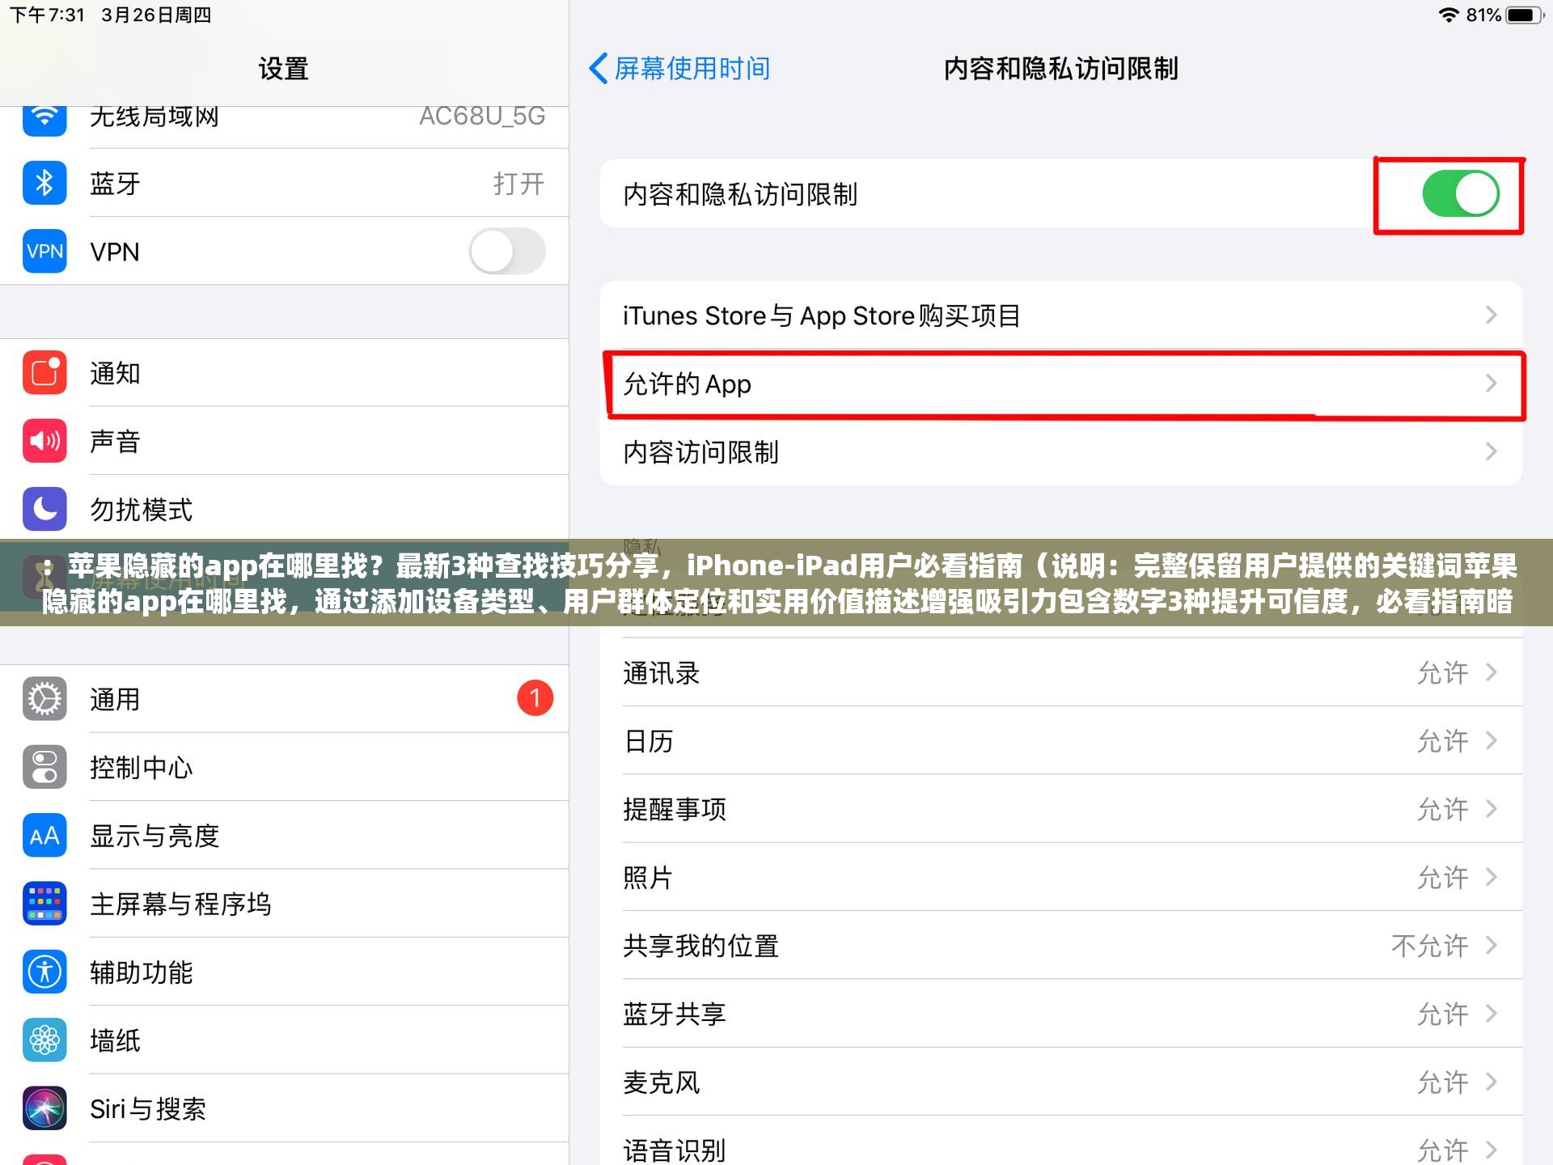Open the 通讯录 row chevron

(1492, 672)
